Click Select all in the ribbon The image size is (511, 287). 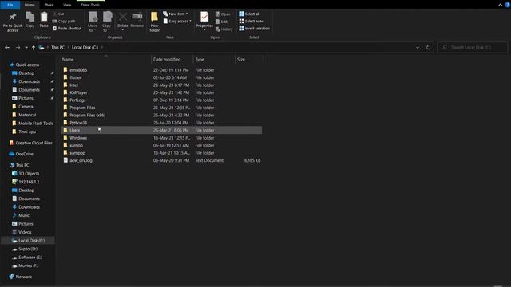click(x=249, y=14)
